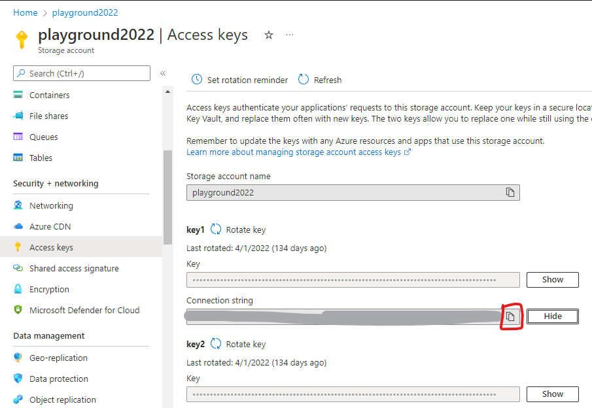Screen dimensions: 592x408
Task: Rotate key1 using the rotate icon
Action: (217, 229)
